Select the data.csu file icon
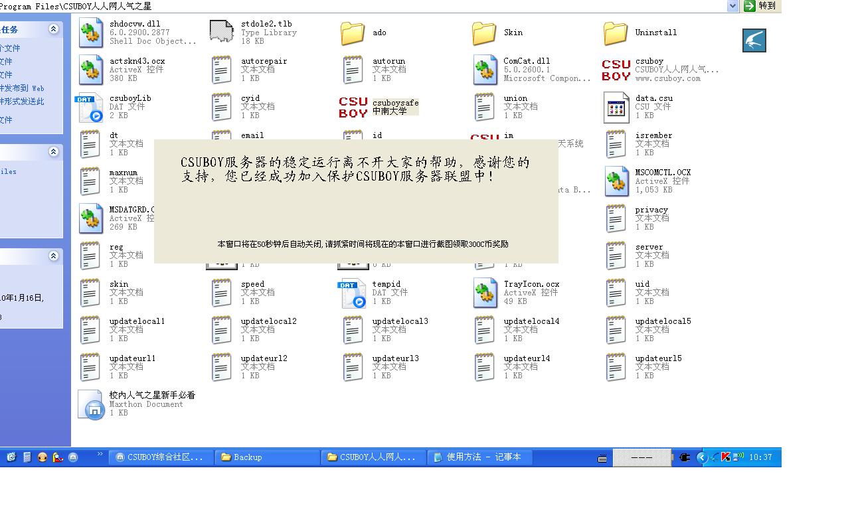 click(x=616, y=108)
